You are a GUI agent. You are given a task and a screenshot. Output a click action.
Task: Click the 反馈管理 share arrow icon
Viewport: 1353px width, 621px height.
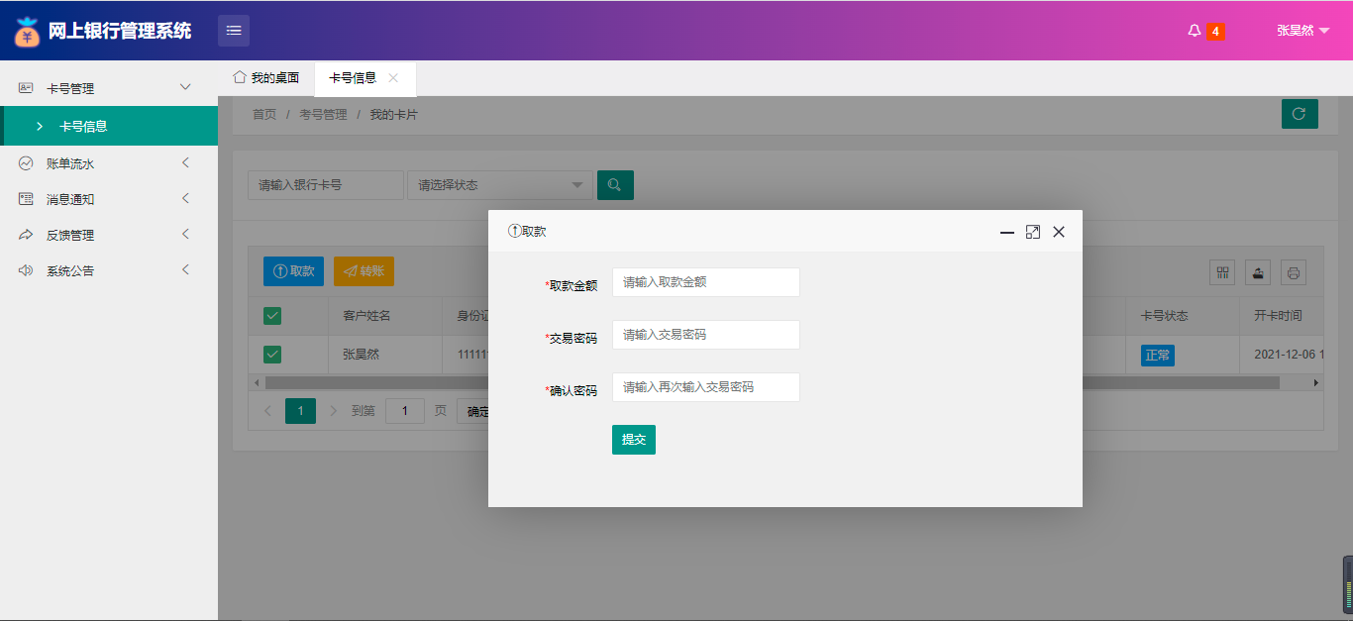26,235
